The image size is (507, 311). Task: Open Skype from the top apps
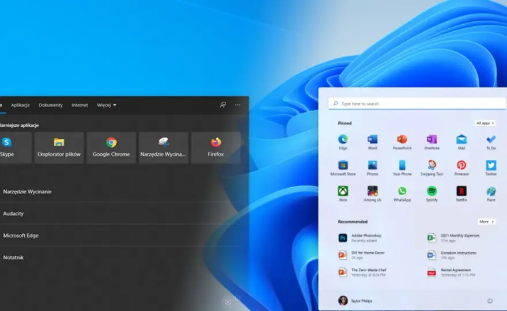pyautogui.click(x=16, y=147)
